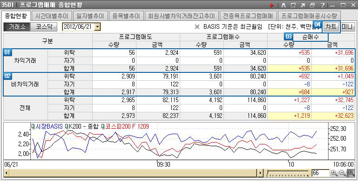Zoom out the chart with minus magnifier

[343, 173]
